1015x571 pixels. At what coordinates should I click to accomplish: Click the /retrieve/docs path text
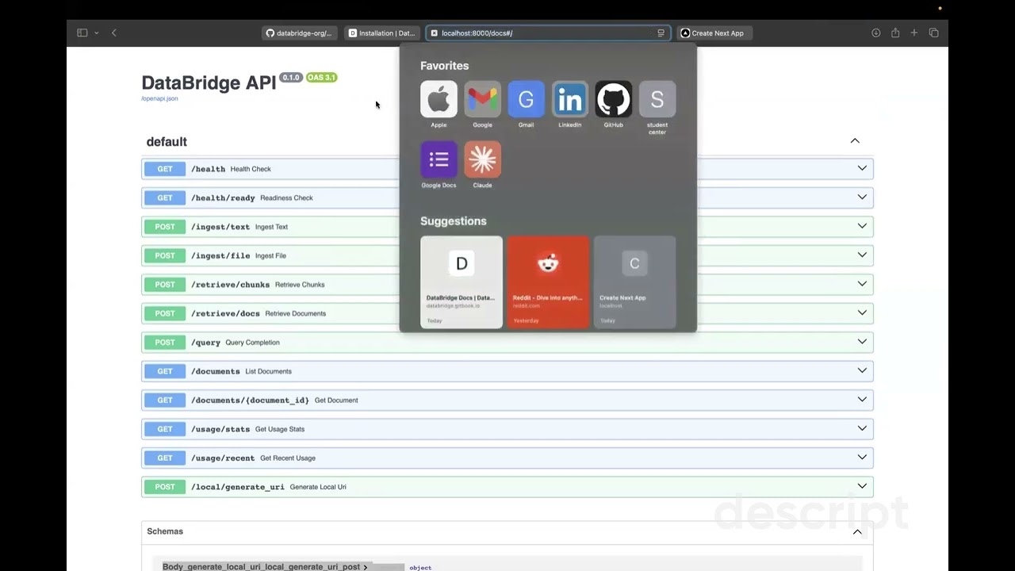point(225,313)
